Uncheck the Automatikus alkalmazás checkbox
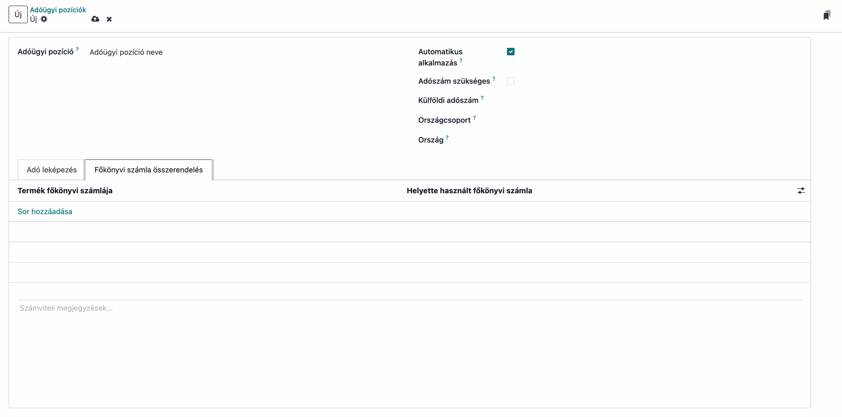The height and width of the screenshot is (417, 842). 510,52
